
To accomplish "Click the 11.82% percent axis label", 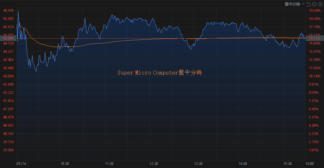I will click(315, 68).
